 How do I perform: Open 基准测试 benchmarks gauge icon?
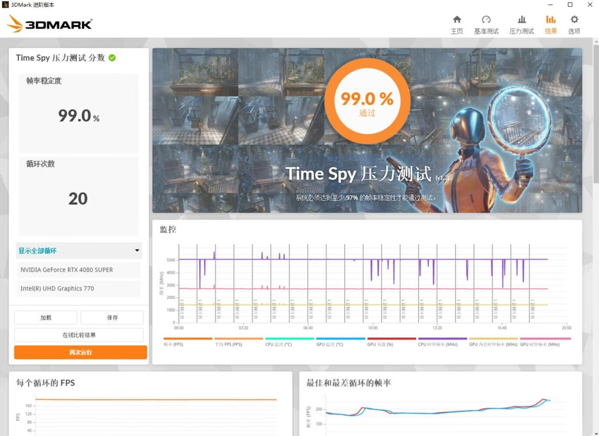coord(486,20)
